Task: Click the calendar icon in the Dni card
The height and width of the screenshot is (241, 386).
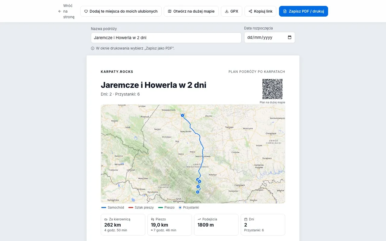Action: coord(246,219)
